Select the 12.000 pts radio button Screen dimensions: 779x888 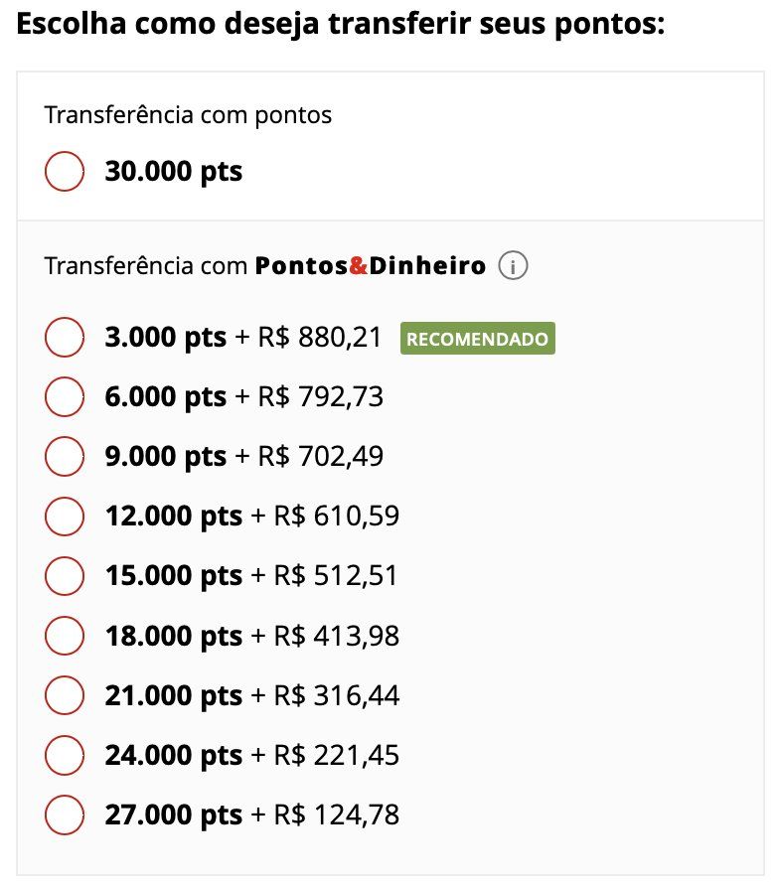pos(65,516)
